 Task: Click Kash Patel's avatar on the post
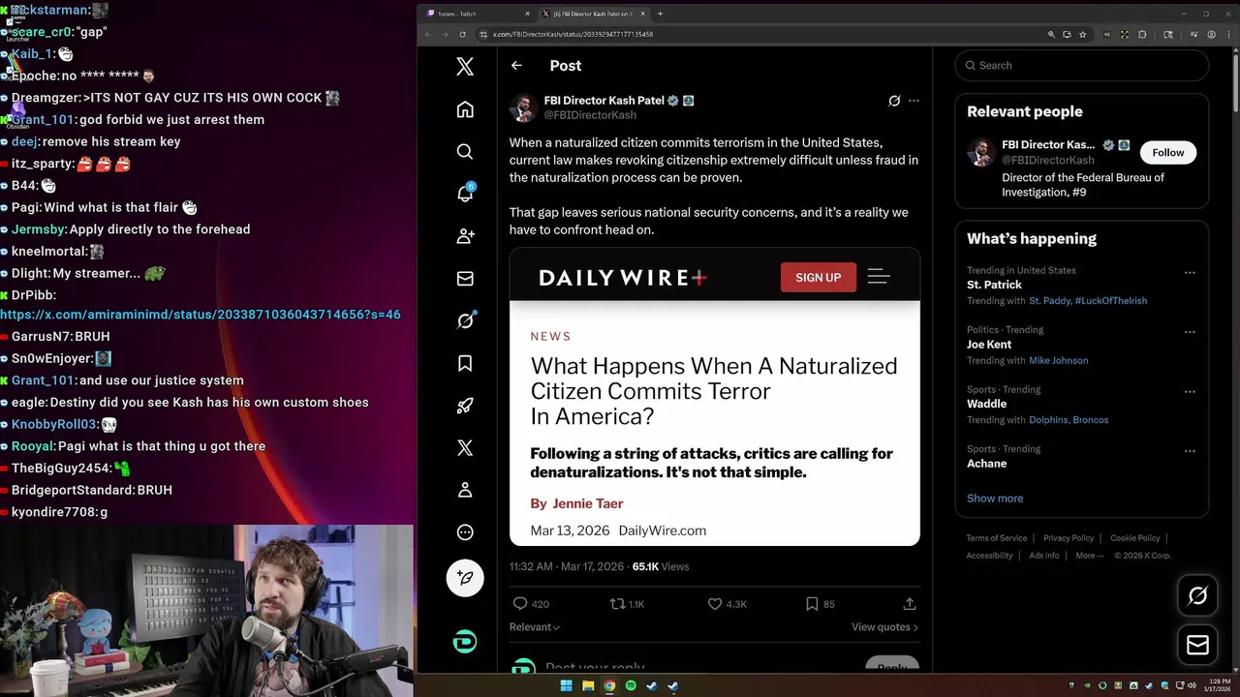click(x=523, y=107)
